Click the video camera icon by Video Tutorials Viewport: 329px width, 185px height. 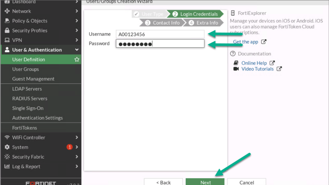click(x=236, y=69)
